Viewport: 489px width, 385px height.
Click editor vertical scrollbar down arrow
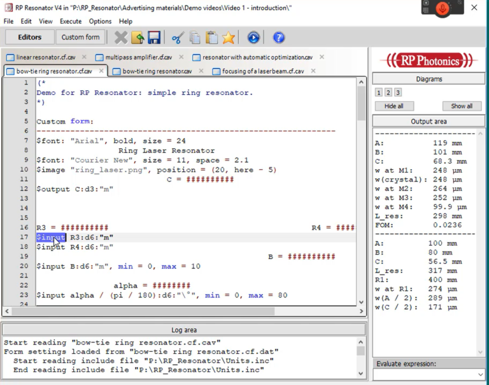coord(361,302)
